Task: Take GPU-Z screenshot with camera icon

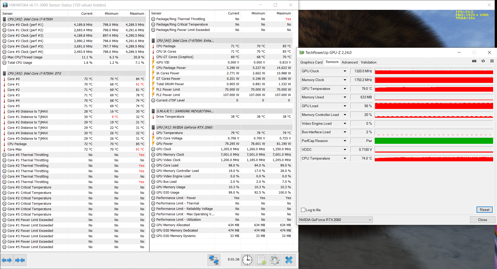Action: [474, 61]
